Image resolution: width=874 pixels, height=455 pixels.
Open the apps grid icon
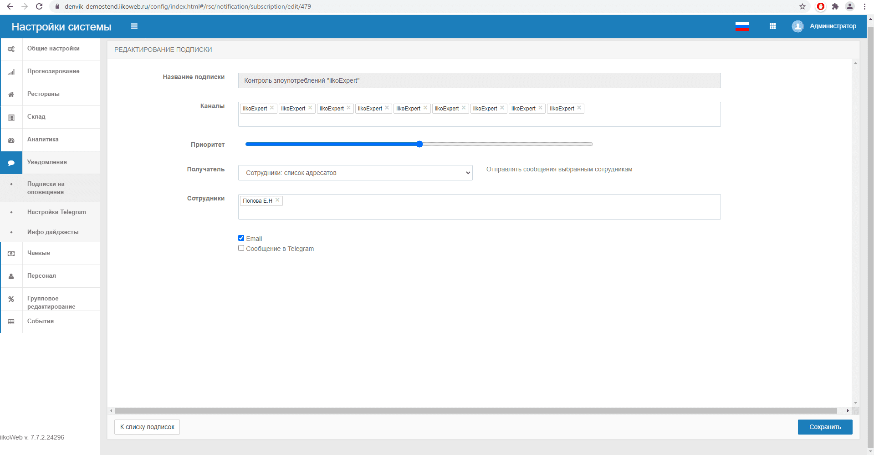click(773, 26)
